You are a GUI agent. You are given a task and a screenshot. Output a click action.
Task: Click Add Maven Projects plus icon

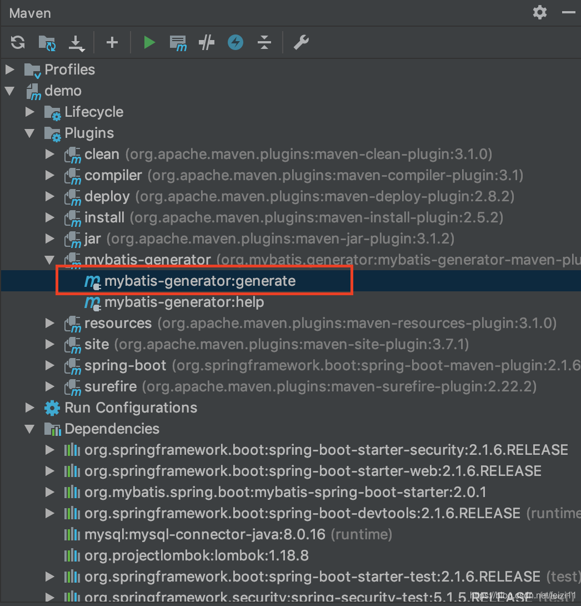[112, 42]
